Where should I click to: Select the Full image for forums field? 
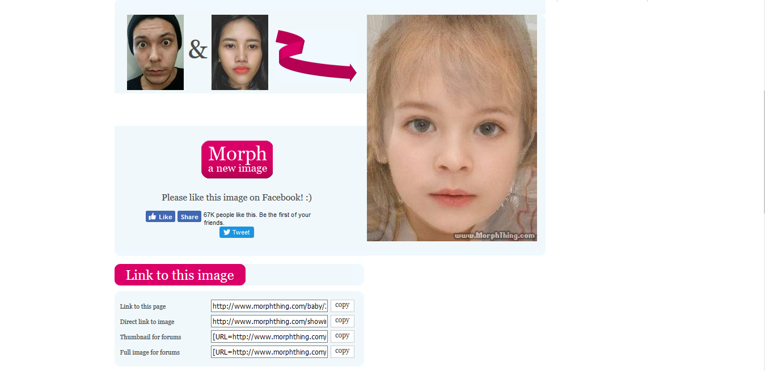click(269, 352)
